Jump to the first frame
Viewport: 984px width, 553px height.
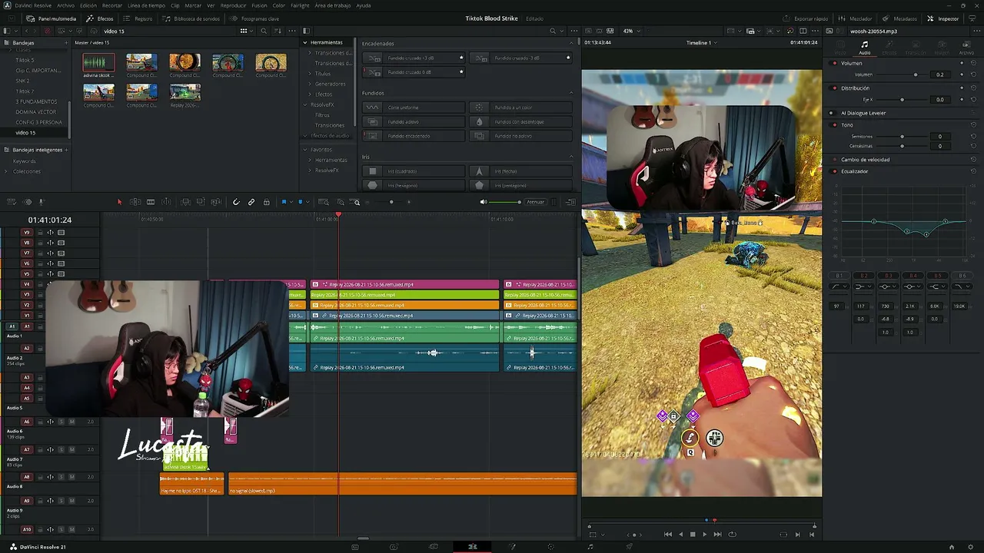pyautogui.click(x=667, y=535)
